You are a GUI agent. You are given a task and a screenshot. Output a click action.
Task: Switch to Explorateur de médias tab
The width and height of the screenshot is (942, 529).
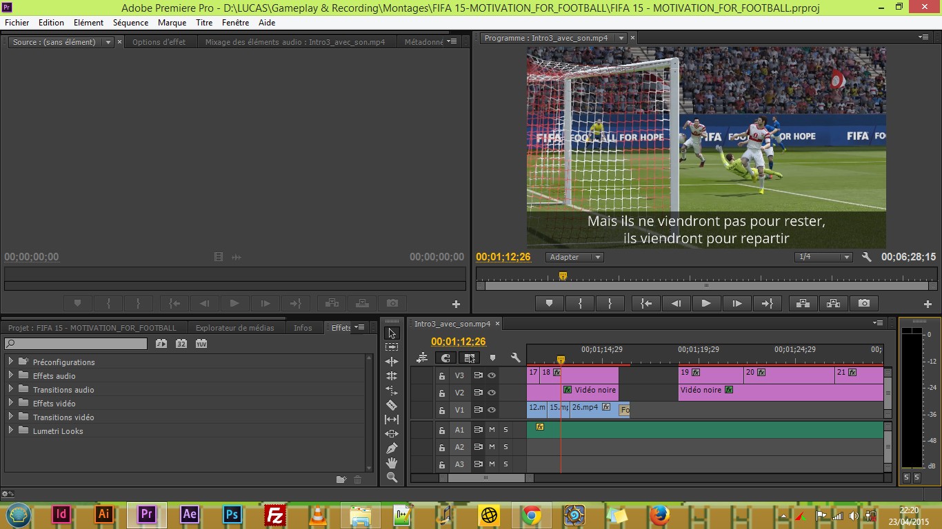(234, 328)
